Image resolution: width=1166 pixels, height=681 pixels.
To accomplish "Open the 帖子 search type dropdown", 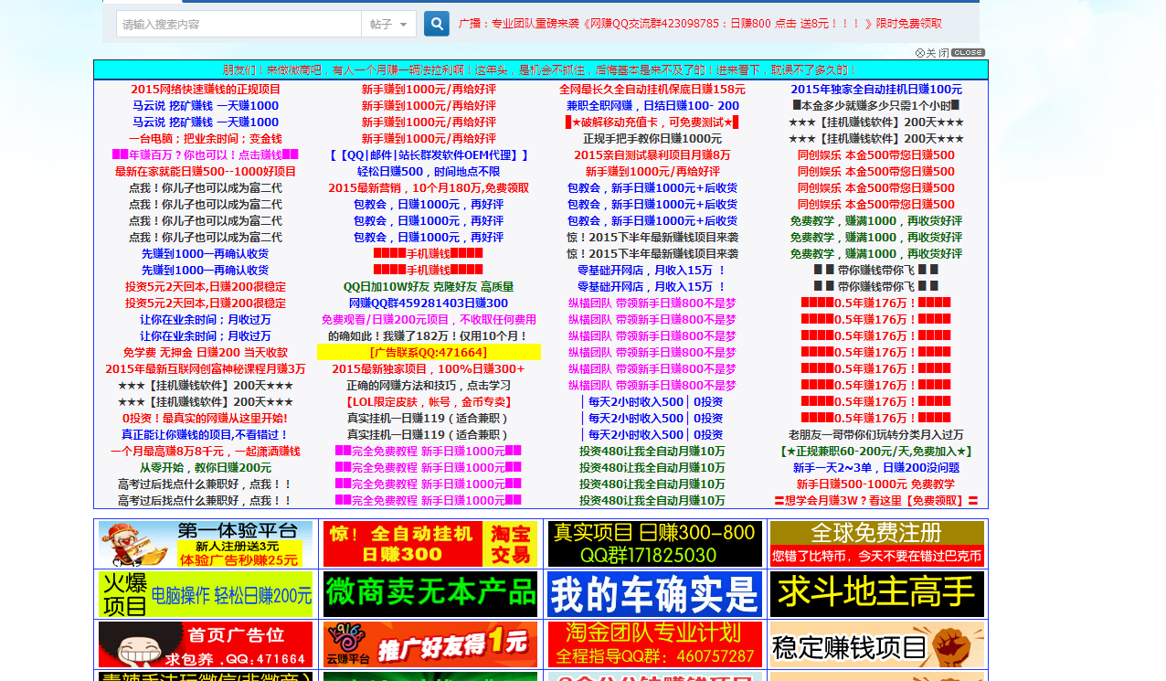I will (x=388, y=25).
